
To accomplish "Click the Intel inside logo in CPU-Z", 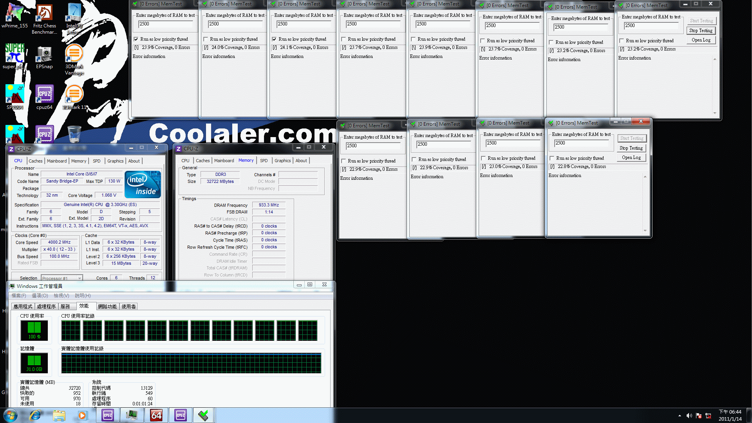I will (143, 184).
